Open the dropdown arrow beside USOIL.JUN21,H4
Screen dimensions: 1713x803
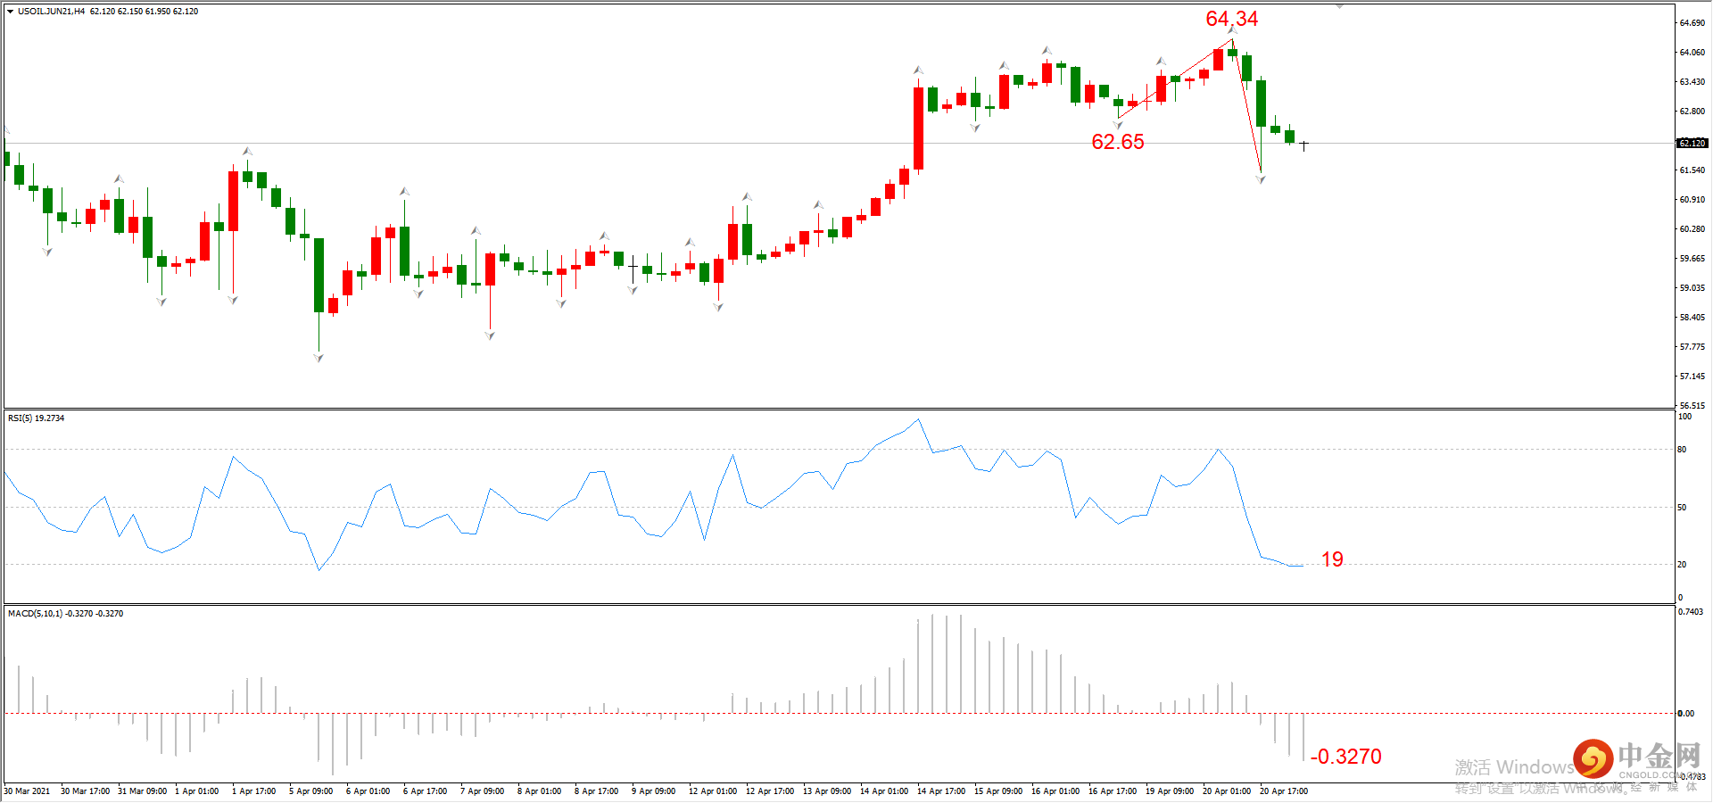[x=11, y=12]
